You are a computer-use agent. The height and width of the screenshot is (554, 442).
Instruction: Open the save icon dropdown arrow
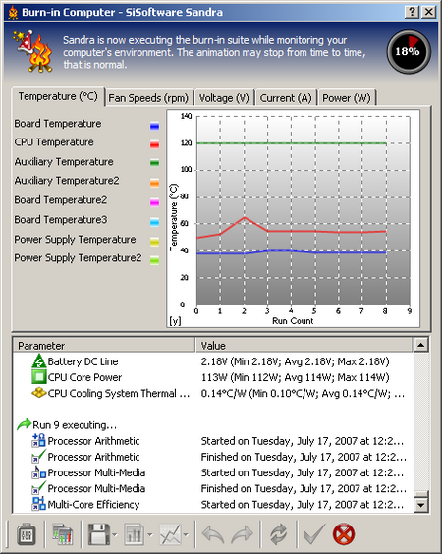(x=115, y=535)
